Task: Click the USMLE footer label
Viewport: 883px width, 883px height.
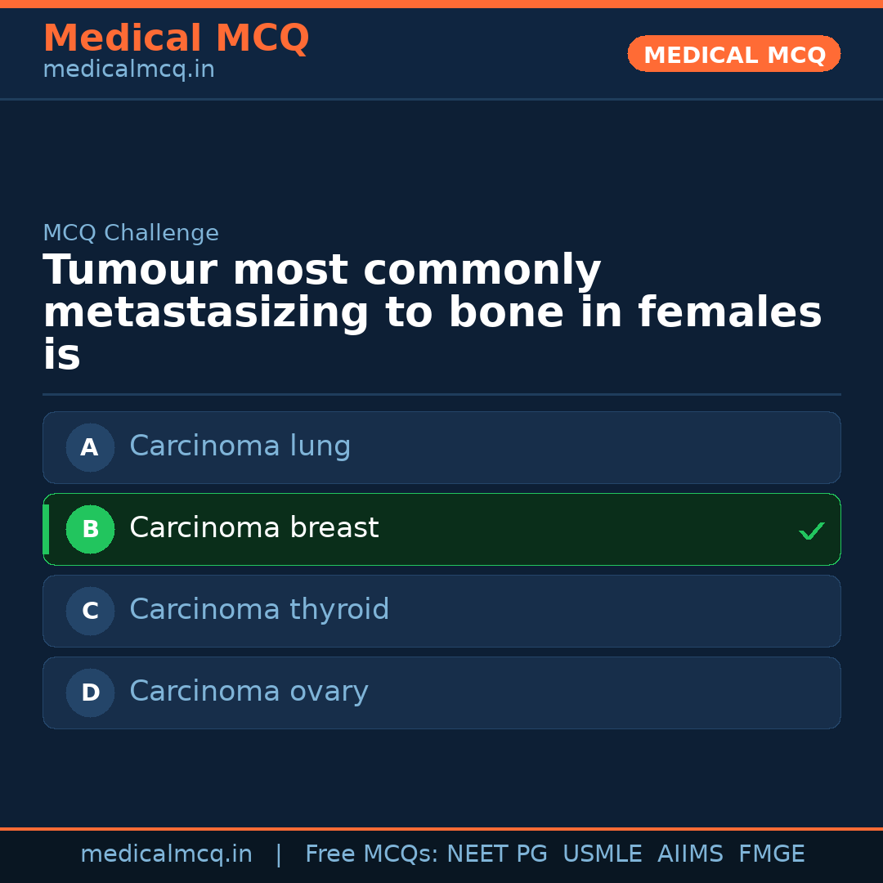Action: tap(602, 854)
